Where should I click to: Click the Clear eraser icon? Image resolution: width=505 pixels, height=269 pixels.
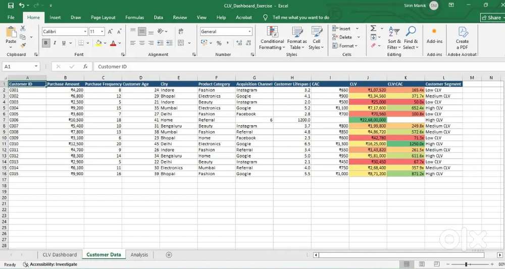[373, 46]
